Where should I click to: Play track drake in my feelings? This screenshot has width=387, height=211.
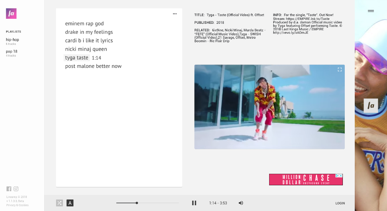(89, 32)
